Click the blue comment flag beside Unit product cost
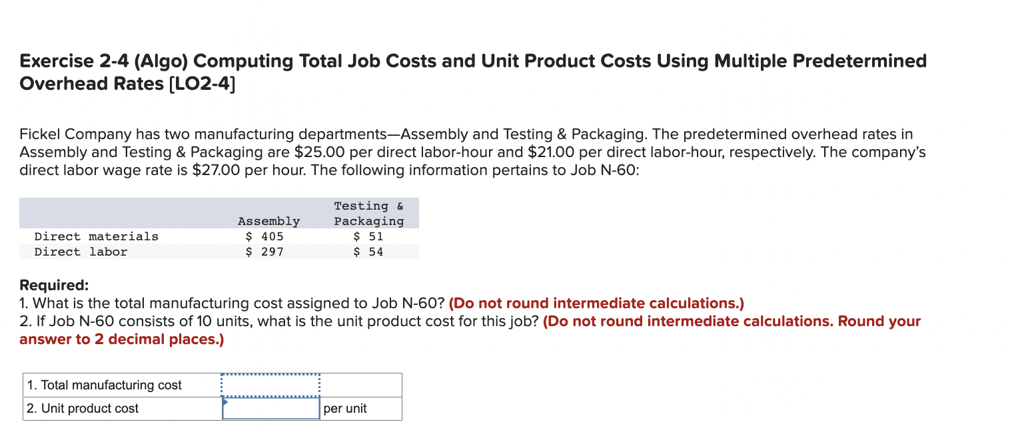This screenshot has height=446, width=1030. 225,402
